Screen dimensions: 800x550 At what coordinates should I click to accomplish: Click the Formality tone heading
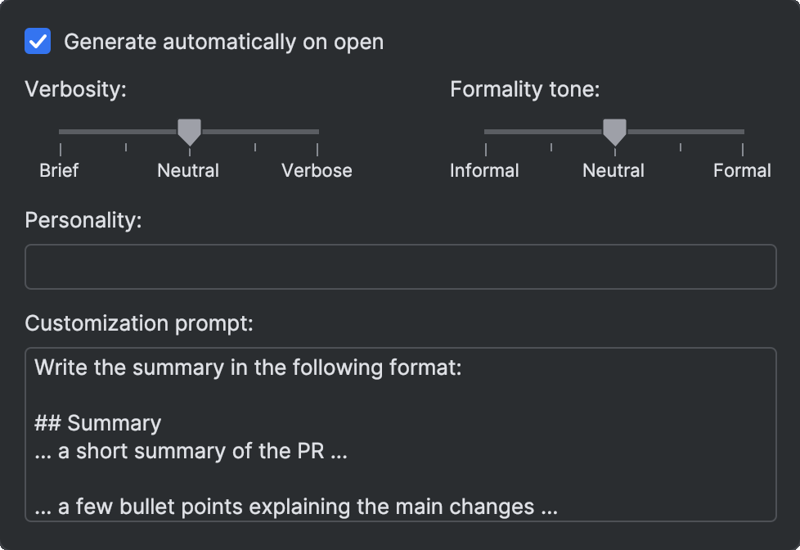click(x=525, y=88)
